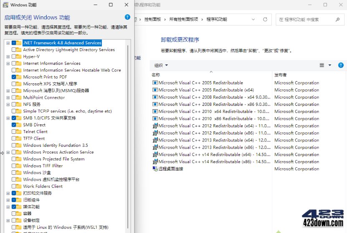Click the Windows 功能 title bar icon
347x233 pixels.
coord(5,5)
